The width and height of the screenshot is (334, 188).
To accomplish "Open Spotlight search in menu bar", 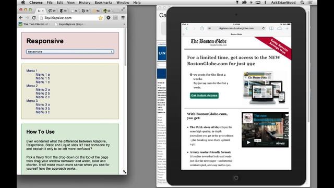I will (302, 3).
